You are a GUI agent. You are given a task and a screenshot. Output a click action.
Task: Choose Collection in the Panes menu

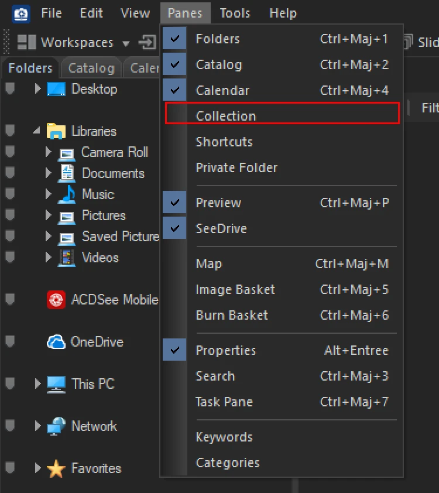click(x=282, y=116)
